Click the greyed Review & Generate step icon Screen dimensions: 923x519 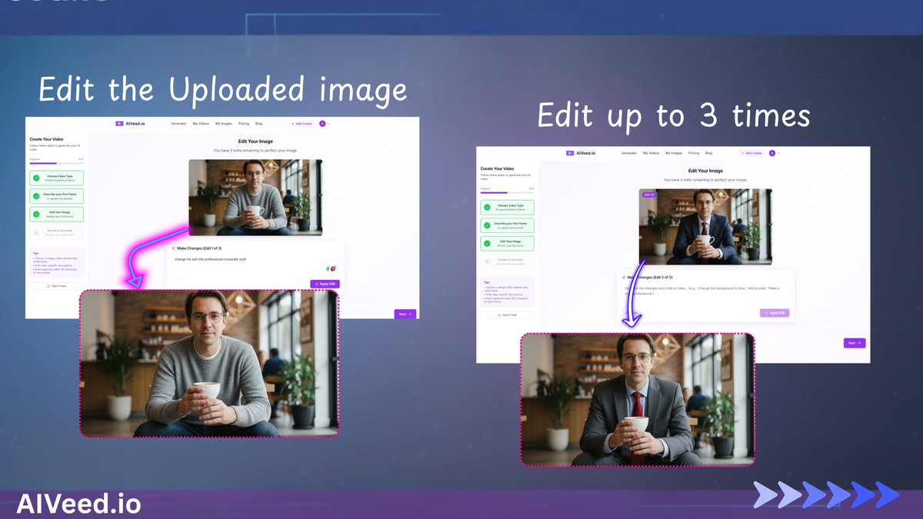pos(35,232)
